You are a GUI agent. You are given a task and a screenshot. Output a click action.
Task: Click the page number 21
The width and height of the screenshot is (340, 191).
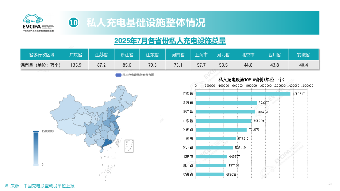[x=330, y=184]
